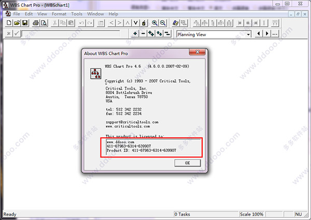Image resolution: width=311 pixels, height=220 pixels.
Task: Click the Cut scissors icon
Action: pyautogui.click(x=55, y=23)
